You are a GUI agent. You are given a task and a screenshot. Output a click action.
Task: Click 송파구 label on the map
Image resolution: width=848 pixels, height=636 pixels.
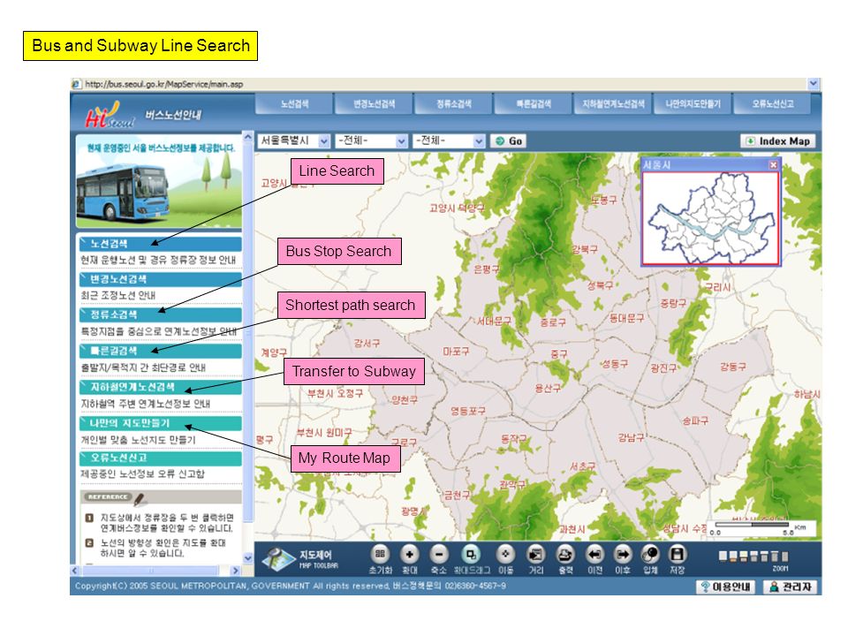(x=695, y=420)
